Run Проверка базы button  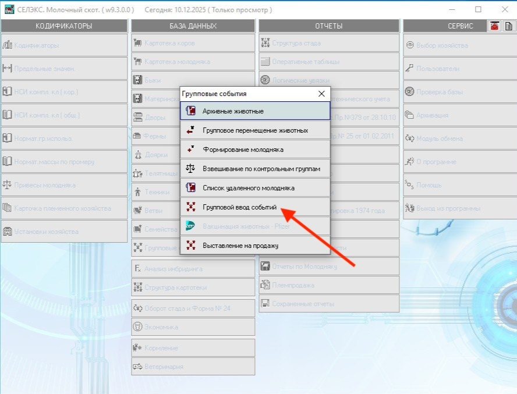(460, 91)
